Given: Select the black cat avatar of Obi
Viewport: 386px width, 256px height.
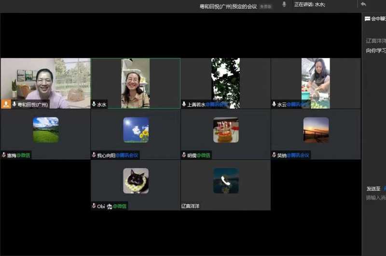Looking at the screenshot, I should tap(136, 181).
